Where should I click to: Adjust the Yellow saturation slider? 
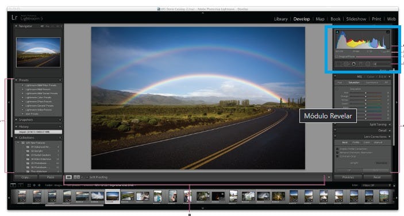pos(365,100)
